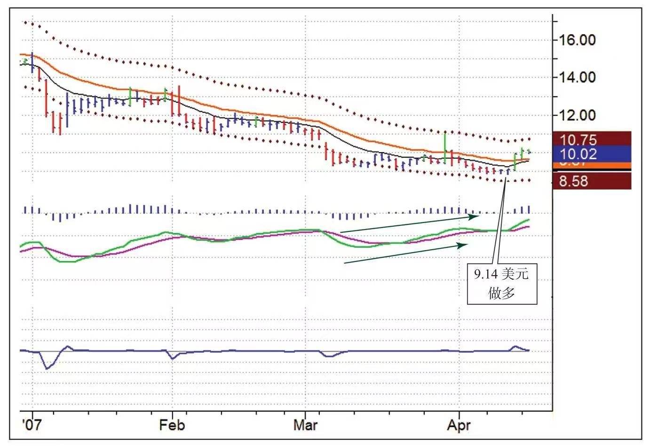Jump to the Feb date marker

[x=172, y=425]
